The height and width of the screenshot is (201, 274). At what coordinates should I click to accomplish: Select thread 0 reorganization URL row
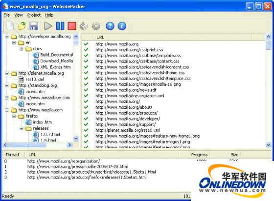(64, 161)
